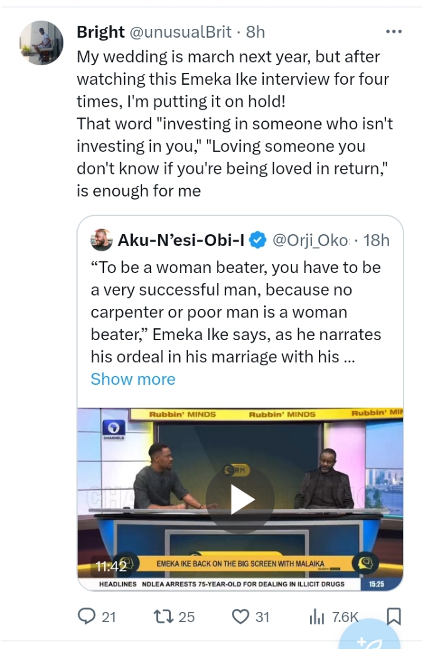Click the blue verified badge

click(x=258, y=239)
